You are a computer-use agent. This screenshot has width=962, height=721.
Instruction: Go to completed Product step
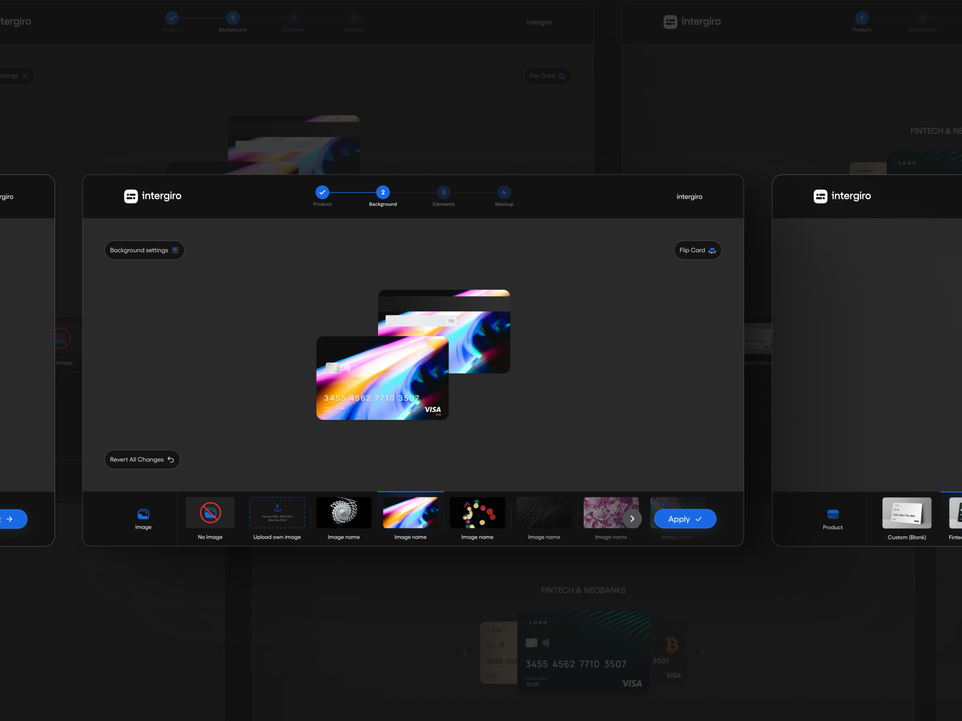coord(322,192)
